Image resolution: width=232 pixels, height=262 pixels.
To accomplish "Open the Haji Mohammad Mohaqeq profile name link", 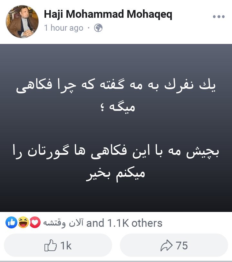I will 108,14.
